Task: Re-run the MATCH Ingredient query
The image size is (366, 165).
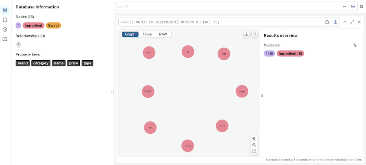Action: 335,22
